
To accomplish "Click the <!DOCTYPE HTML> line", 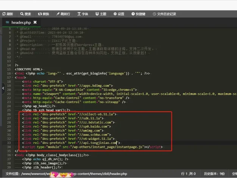I will click(28, 69).
